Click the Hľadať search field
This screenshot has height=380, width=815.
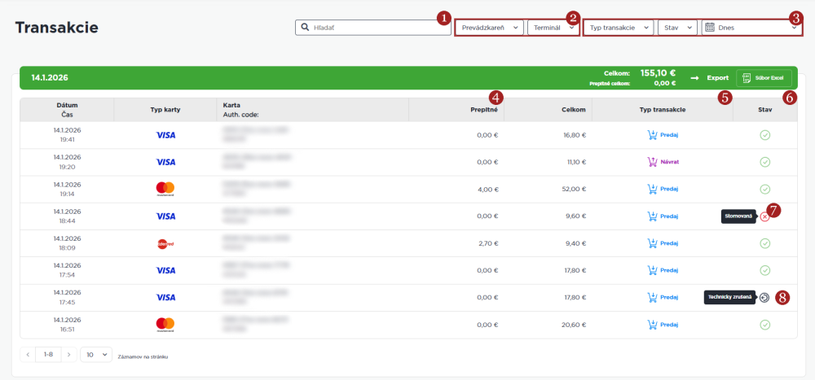[x=372, y=28]
